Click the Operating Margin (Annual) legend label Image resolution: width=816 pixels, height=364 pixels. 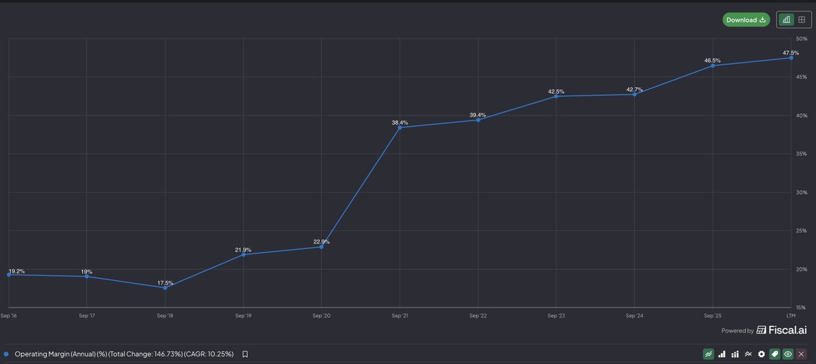(x=124, y=354)
